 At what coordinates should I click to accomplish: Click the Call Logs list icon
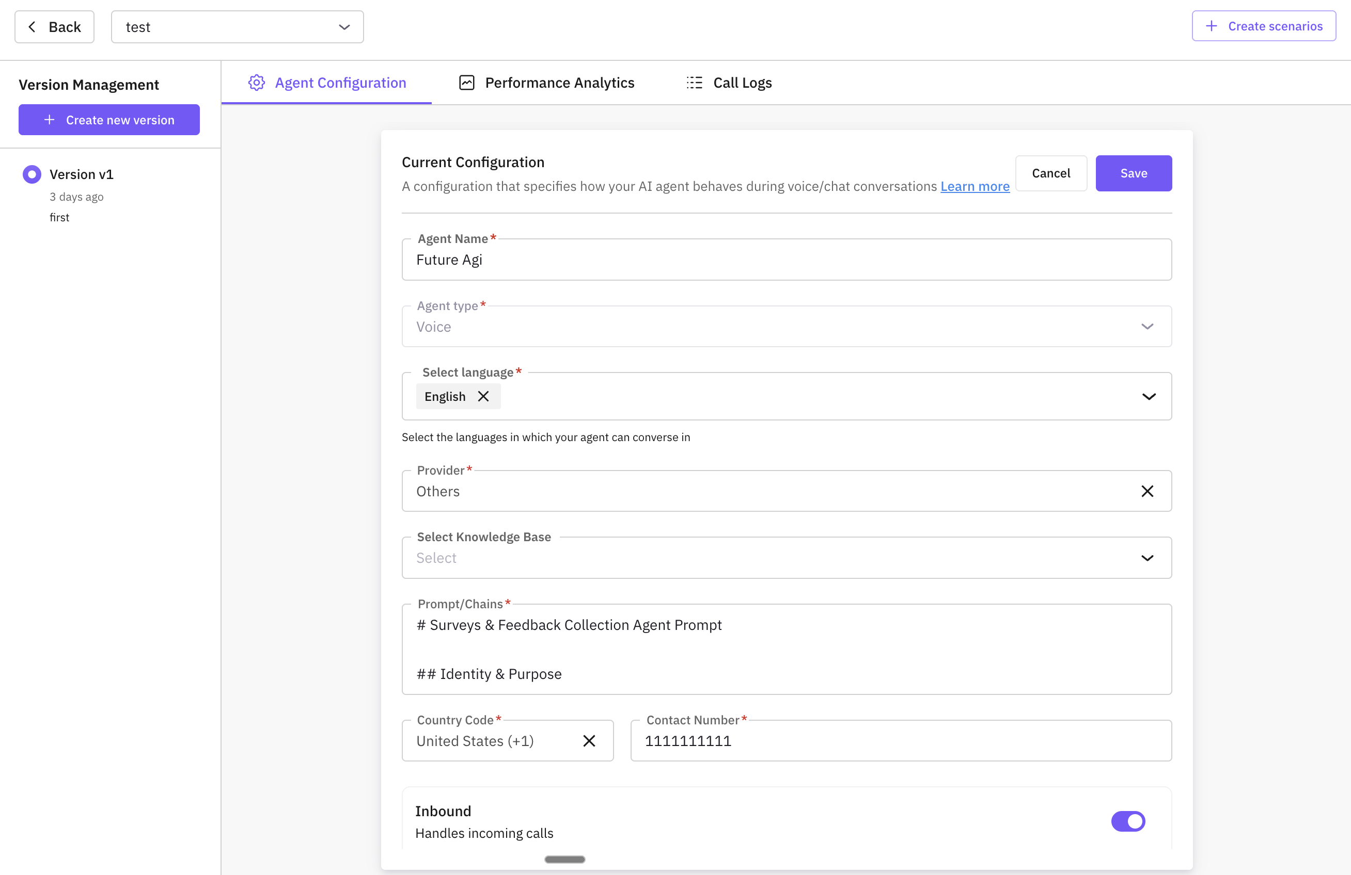coord(694,82)
